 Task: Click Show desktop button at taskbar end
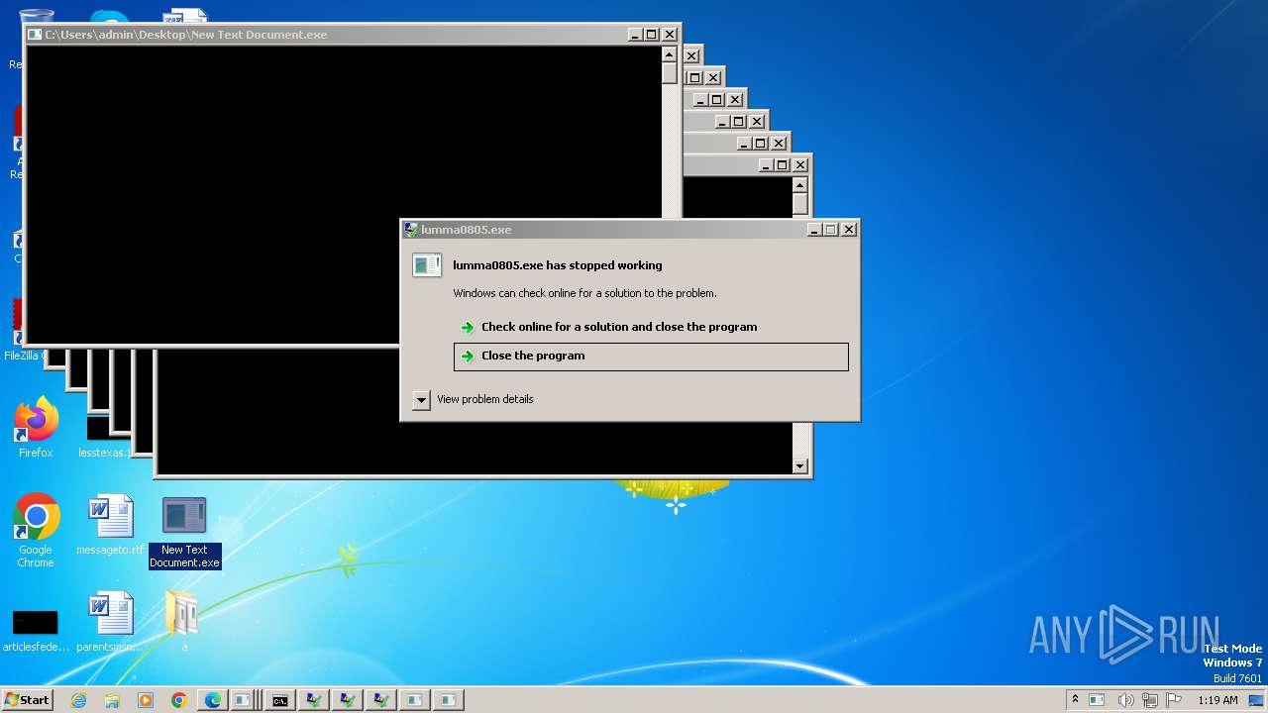[x=1258, y=700]
